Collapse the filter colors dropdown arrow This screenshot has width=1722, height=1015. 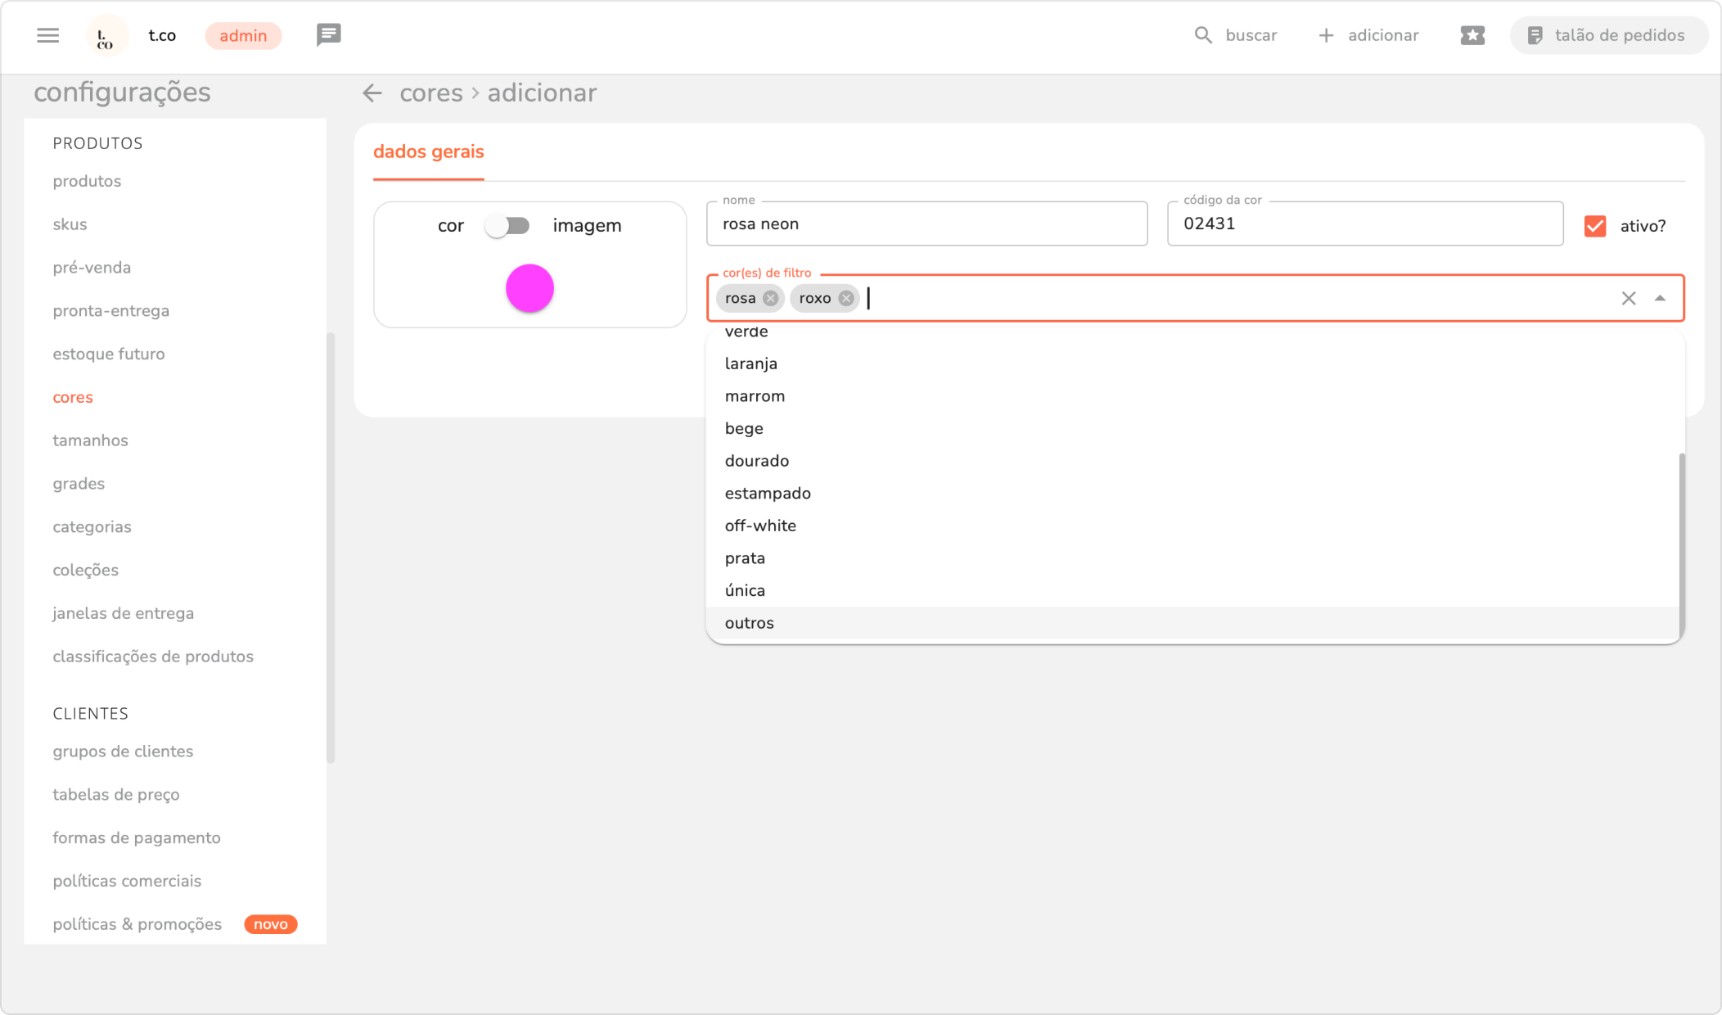tap(1660, 299)
